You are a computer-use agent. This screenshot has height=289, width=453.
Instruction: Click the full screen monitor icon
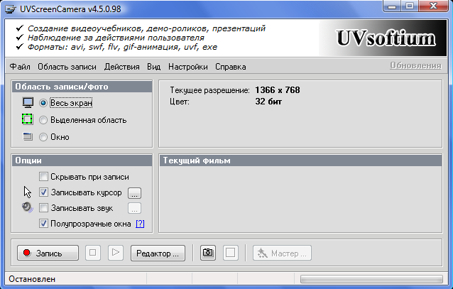[28, 102]
